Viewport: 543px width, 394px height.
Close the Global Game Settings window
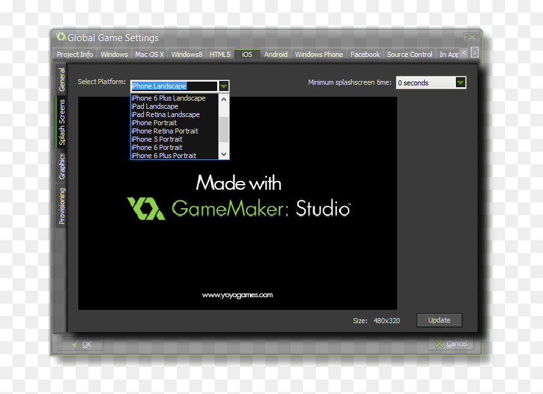(x=472, y=37)
